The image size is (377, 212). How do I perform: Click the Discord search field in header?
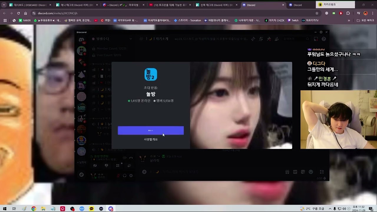(x=296, y=39)
